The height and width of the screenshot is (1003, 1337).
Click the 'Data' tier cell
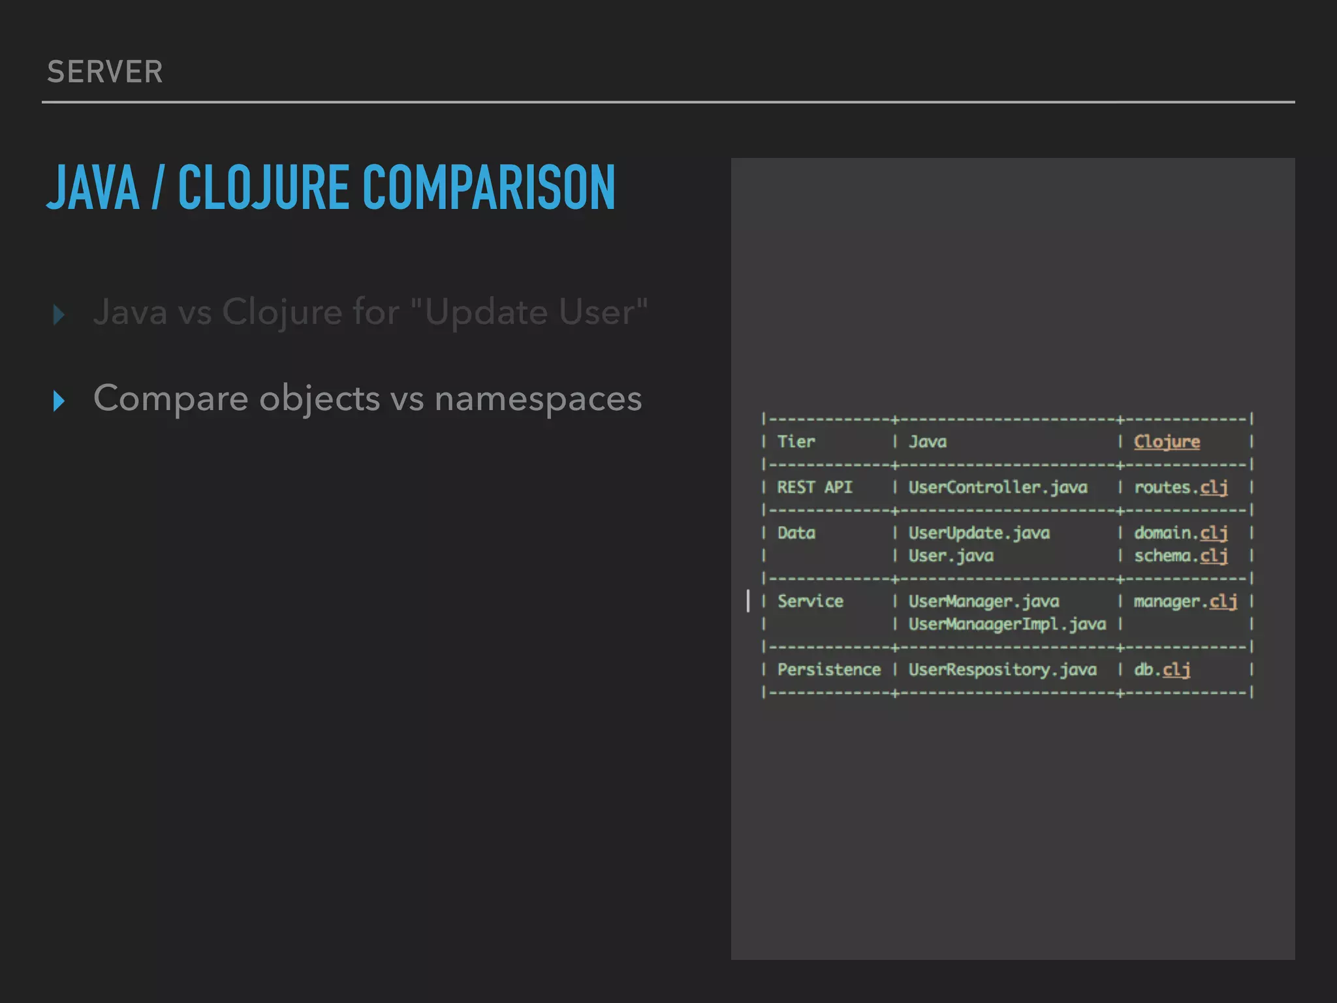click(796, 533)
